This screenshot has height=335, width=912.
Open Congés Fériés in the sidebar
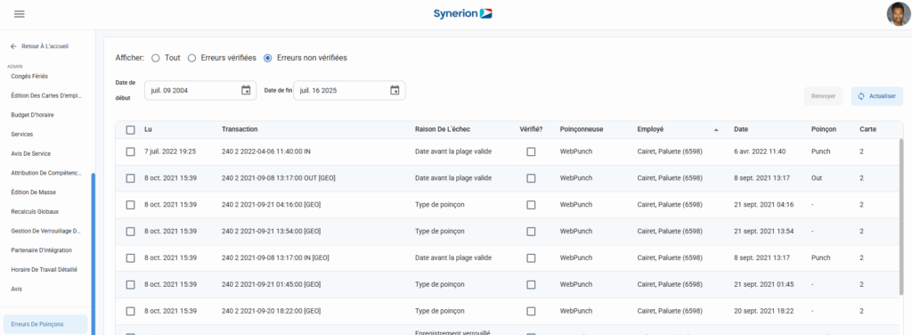pyautogui.click(x=29, y=77)
